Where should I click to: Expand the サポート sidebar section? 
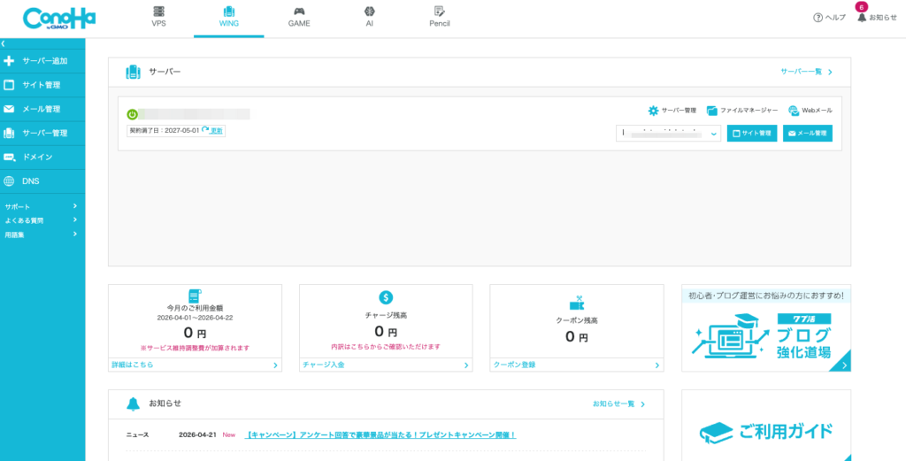tap(42, 206)
